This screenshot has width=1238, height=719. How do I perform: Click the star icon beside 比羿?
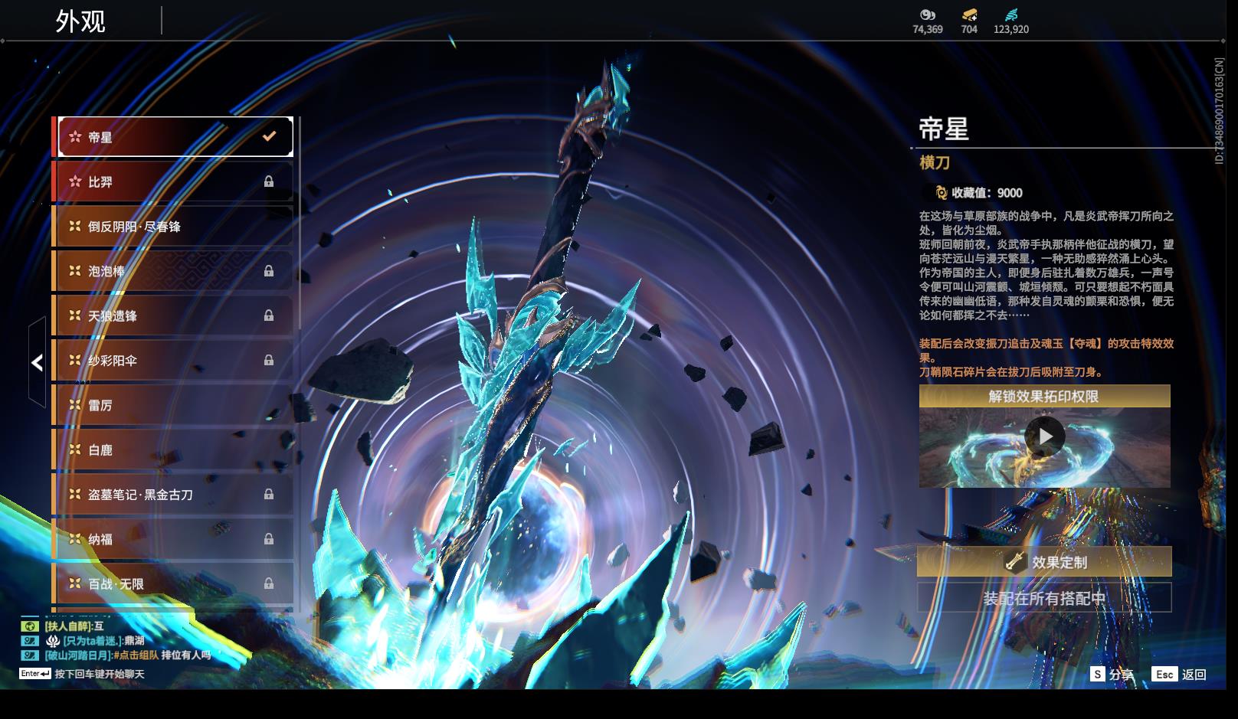click(75, 181)
